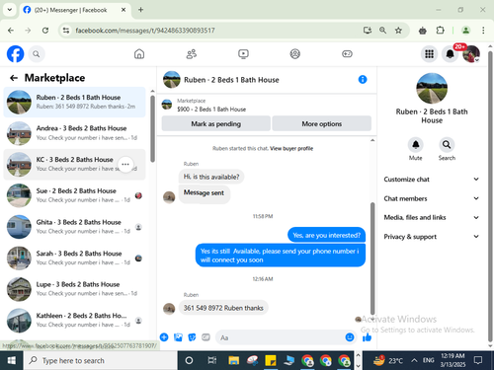Go back using the Marketplace back arrow
494x370 pixels.
pos(14,78)
